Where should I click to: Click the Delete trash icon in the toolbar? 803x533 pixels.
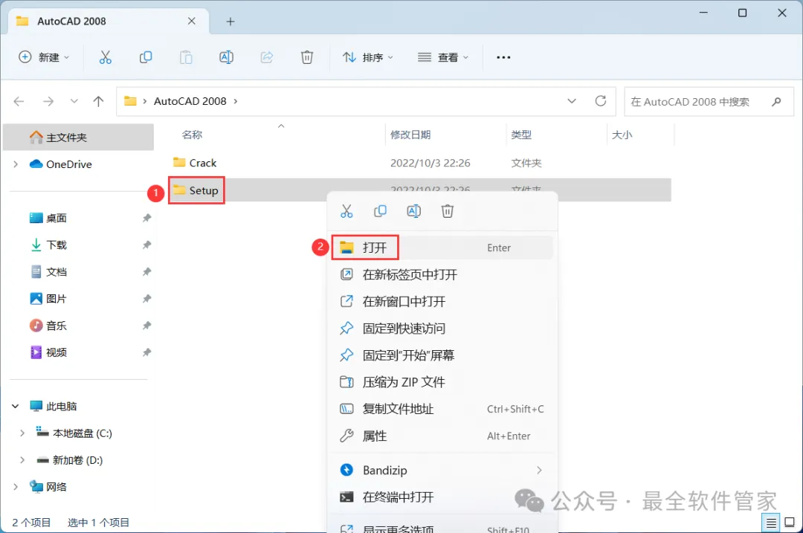[x=307, y=57]
